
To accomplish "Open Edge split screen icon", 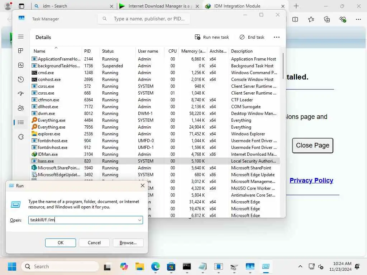I will coord(295,19).
